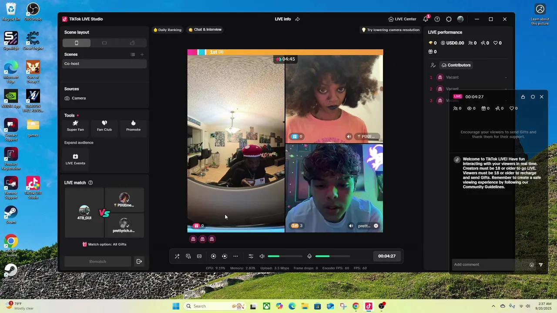
Task: Mute the speaker output icon
Action: point(262,256)
